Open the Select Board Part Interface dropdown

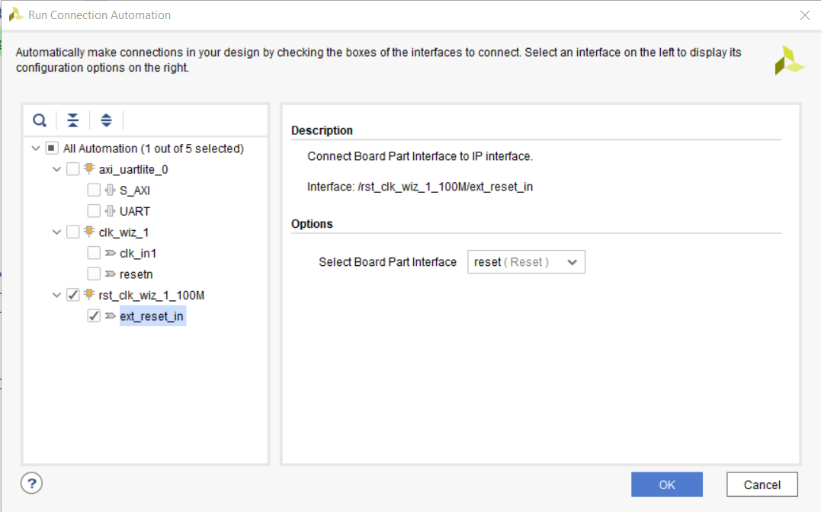coord(526,261)
